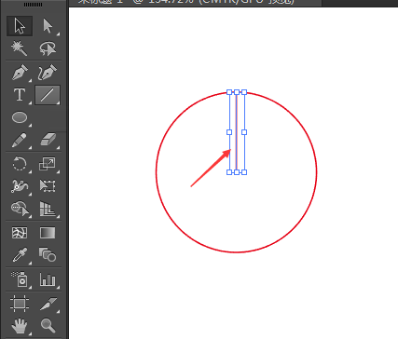398x339 pixels.
Task: Select the Symbol Sprayer tool
Action: coord(20,279)
